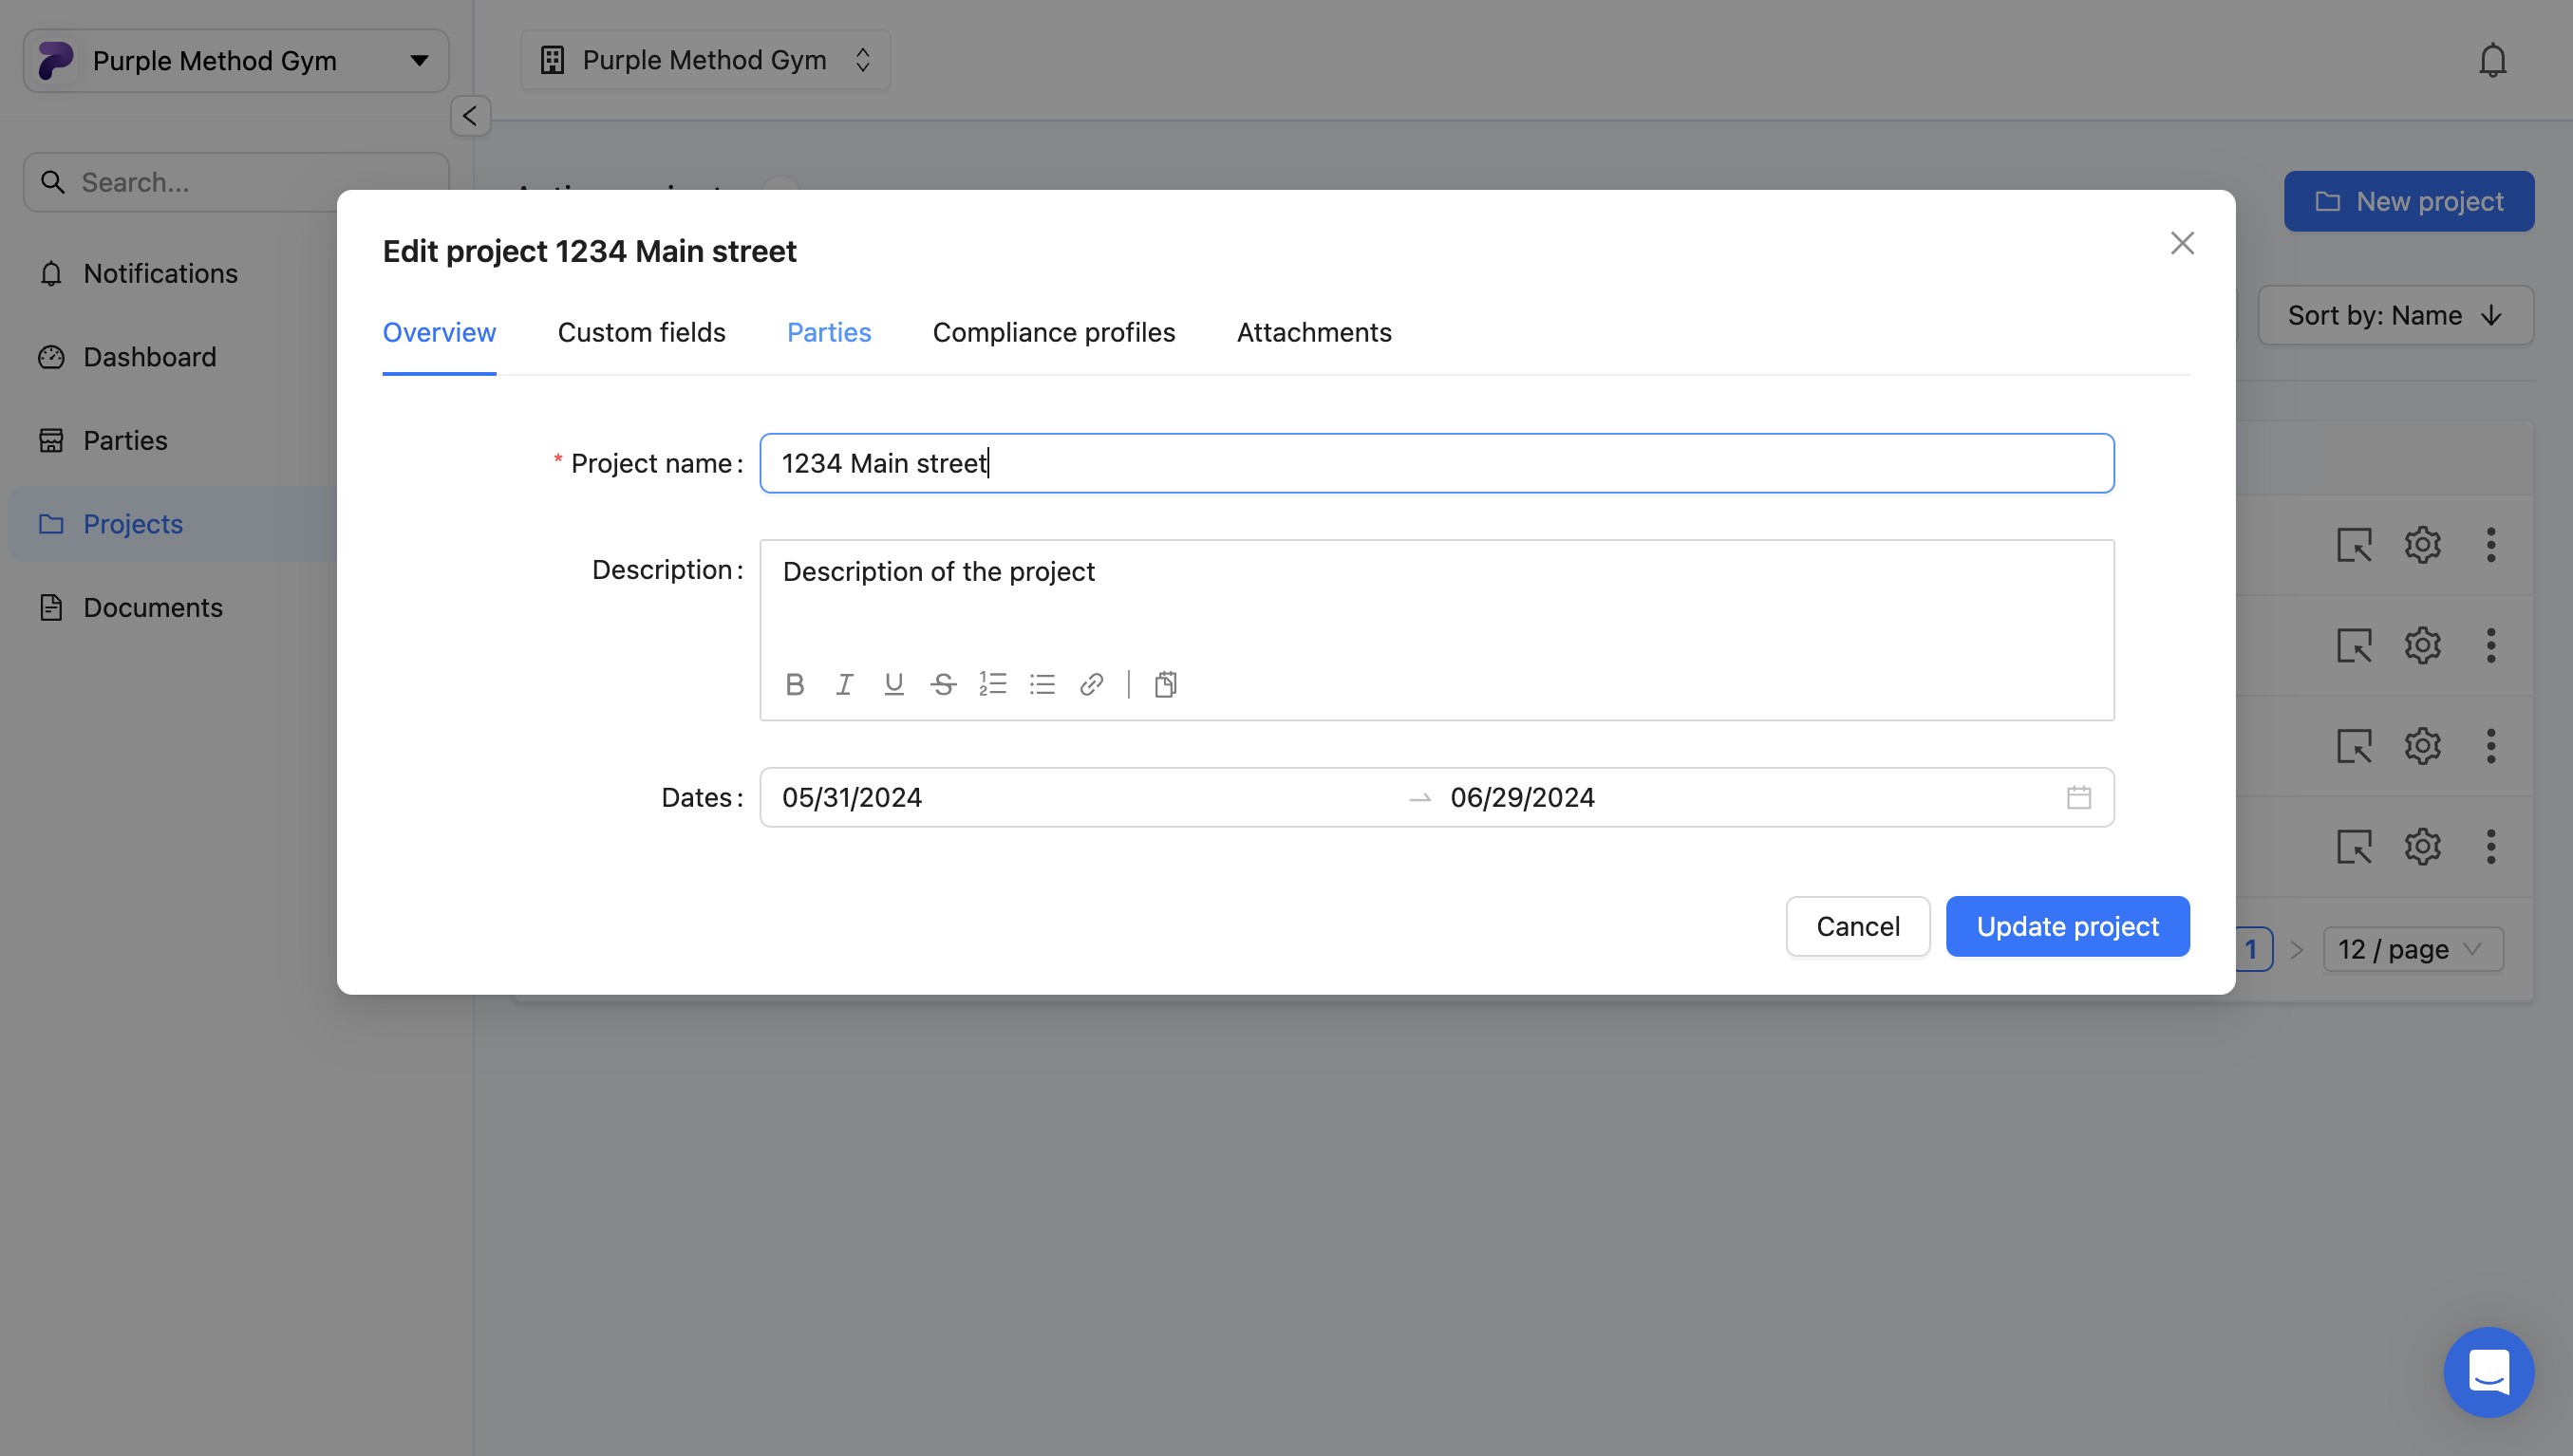This screenshot has height=1456, width=2573.
Task: Insert a link in the description
Action: (1091, 685)
